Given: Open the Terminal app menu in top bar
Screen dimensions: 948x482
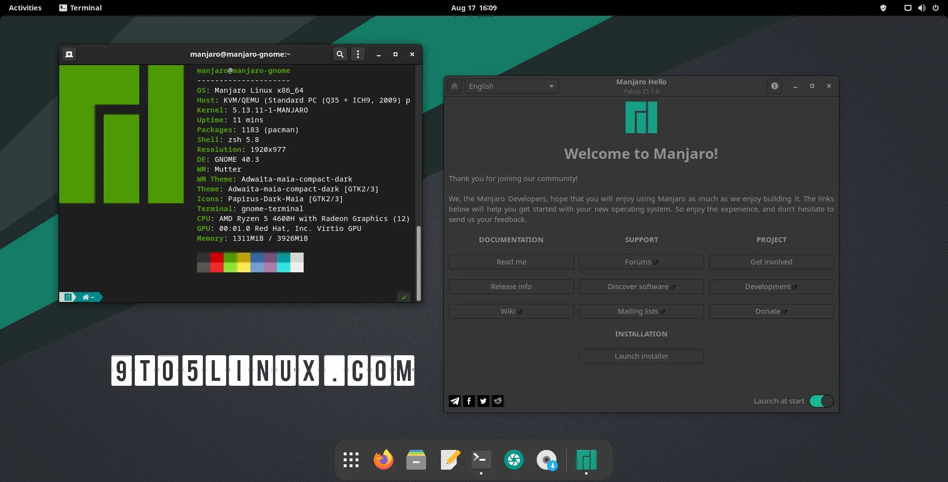Looking at the screenshot, I should [x=80, y=8].
